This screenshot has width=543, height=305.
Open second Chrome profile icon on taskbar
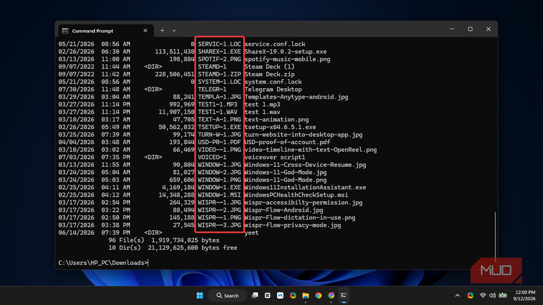point(331,295)
